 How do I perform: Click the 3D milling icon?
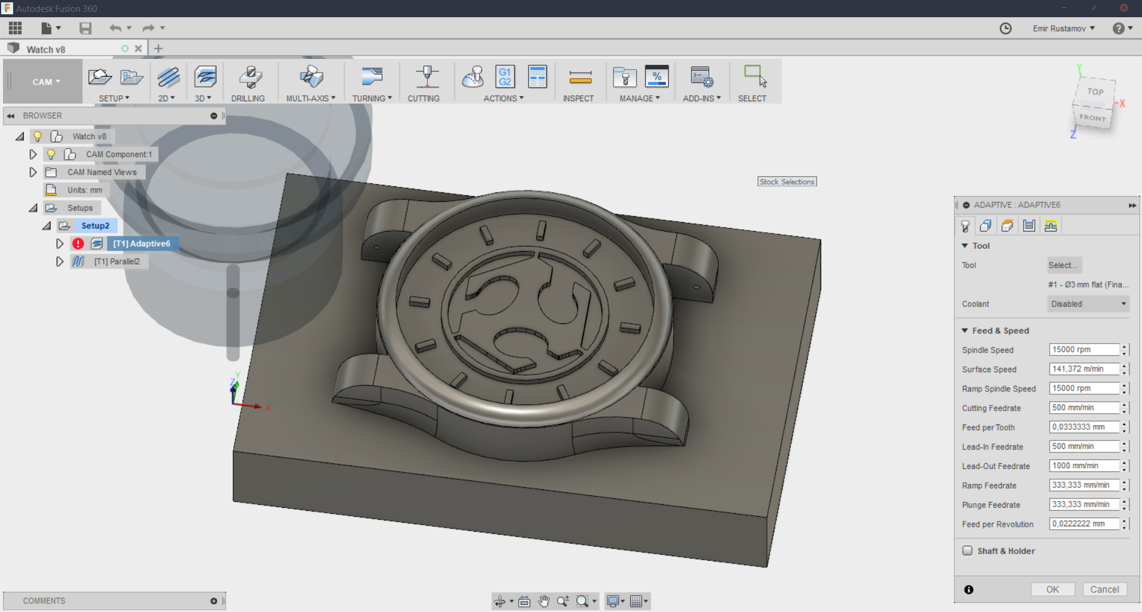click(205, 77)
